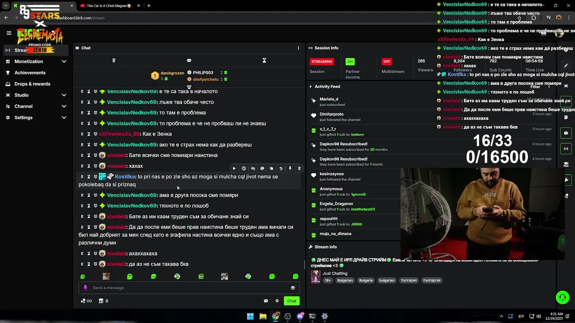This screenshot has width=575, height=323.
Task: Expand Monetization section chevron
Action: pos(64,61)
